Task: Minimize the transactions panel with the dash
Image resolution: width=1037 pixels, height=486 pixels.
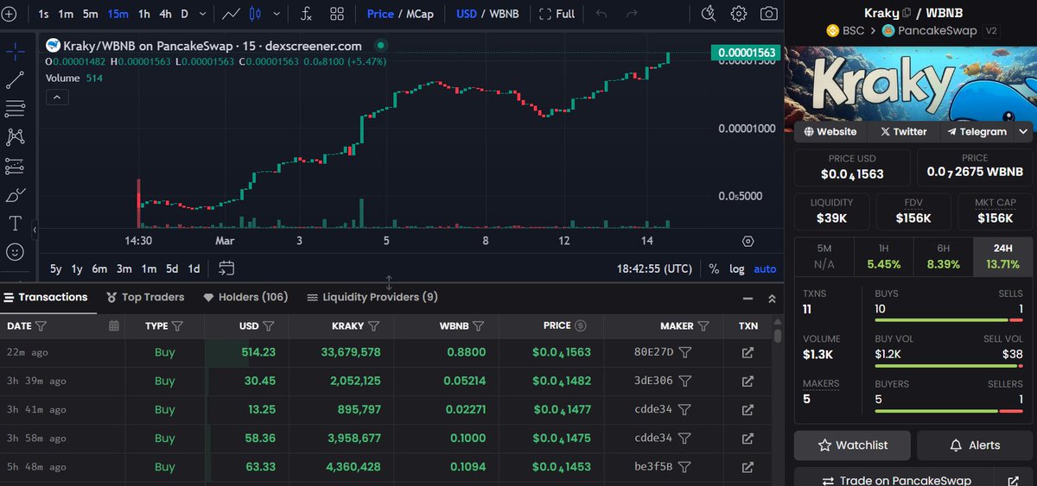Action: [748, 298]
